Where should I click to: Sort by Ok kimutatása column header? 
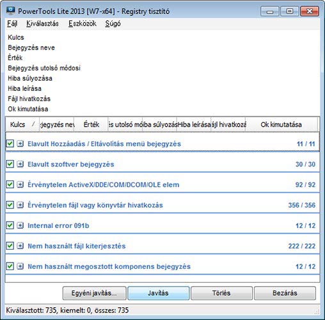coord(281,124)
